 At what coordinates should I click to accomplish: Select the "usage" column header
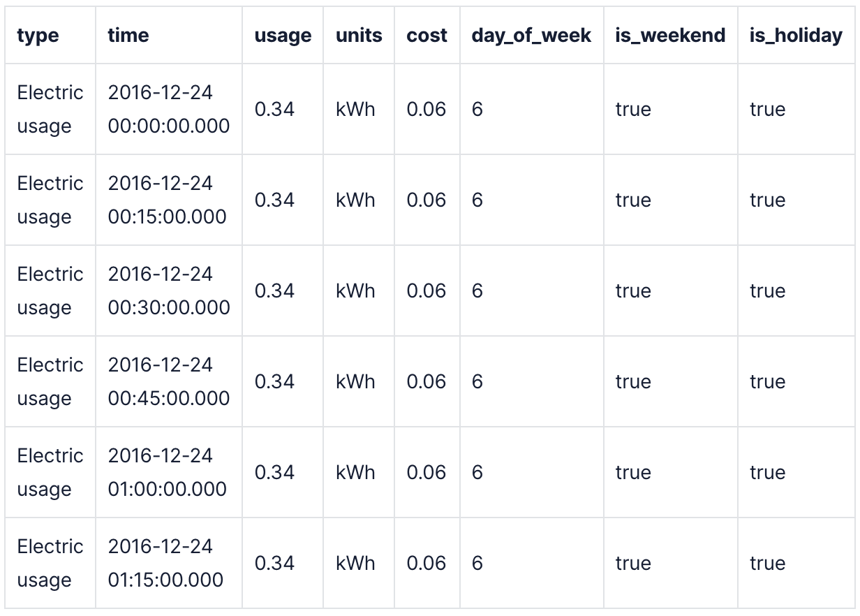pos(283,36)
